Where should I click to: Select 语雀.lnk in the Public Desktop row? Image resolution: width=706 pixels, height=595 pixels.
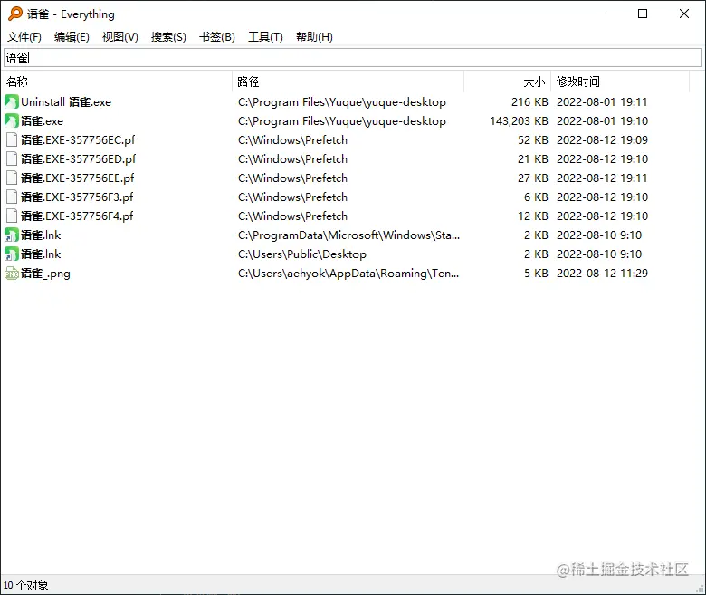click(x=41, y=254)
